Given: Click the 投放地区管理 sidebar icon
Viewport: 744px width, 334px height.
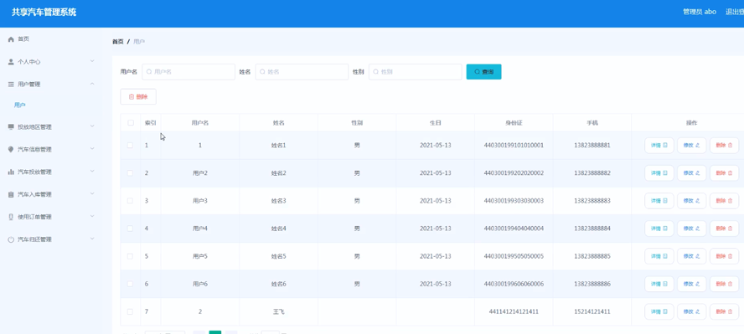Looking at the screenshot, I should point(11,127).
